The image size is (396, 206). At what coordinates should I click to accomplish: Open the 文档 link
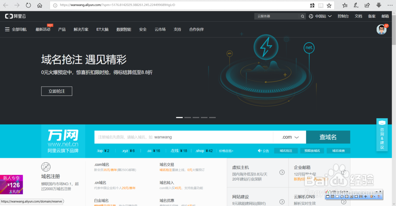click(x=358, y=16)
